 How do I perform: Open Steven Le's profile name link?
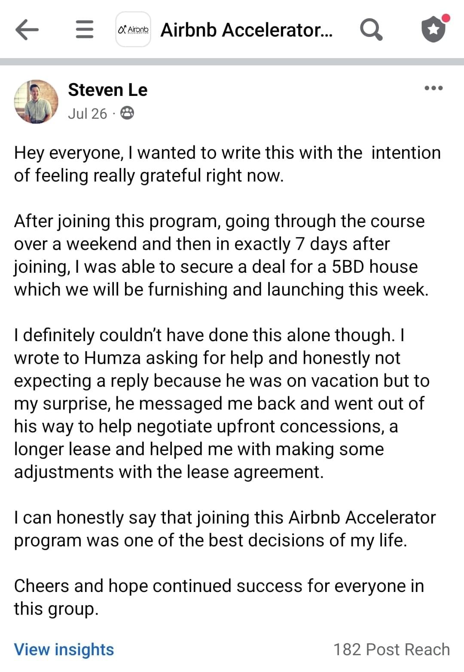107,90
